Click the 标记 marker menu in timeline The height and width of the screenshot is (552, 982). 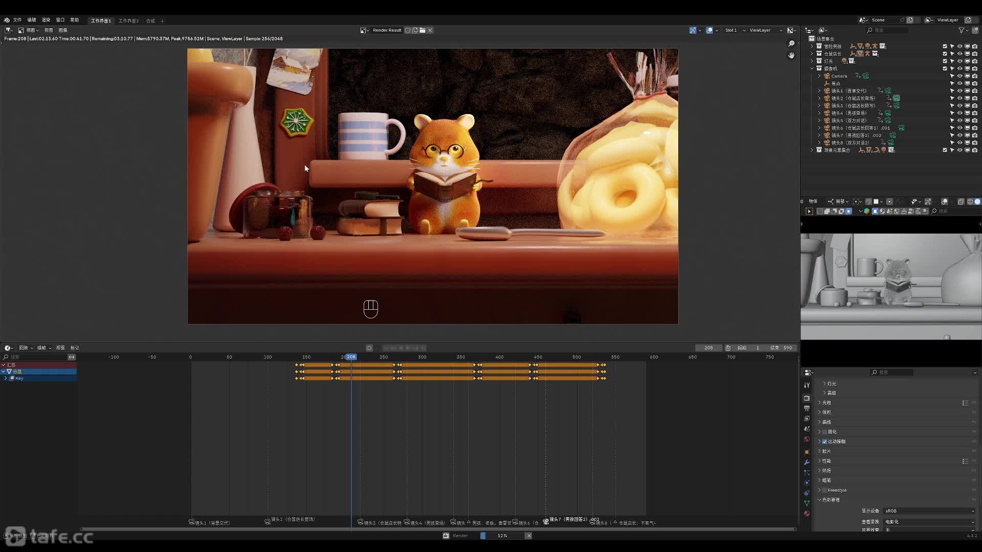click(x=75, y=348)
